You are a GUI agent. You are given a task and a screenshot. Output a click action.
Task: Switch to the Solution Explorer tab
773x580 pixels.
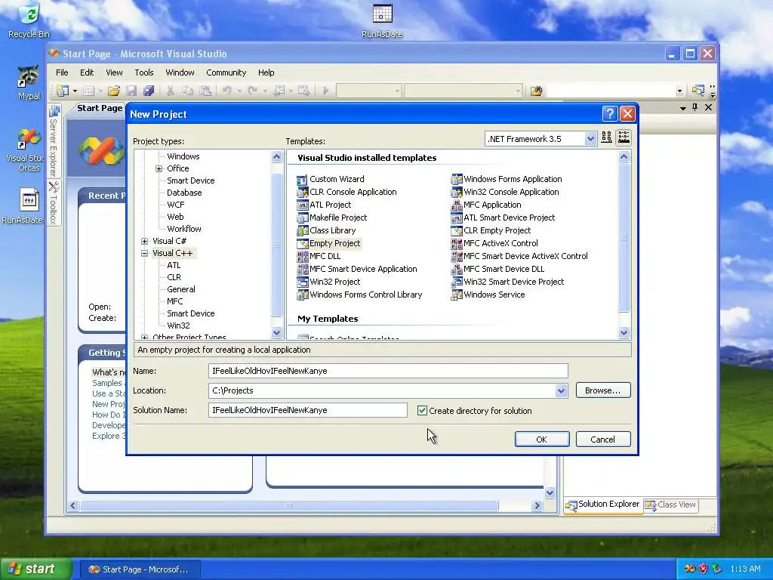coord(603,504)
